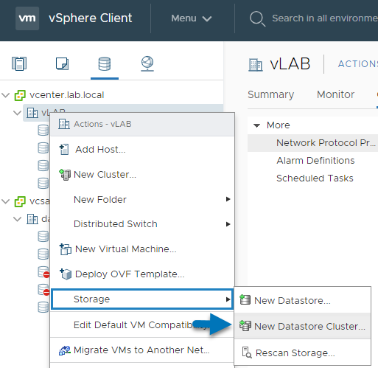This screenshot has height=368, width=378.
Task: Open the Hosts and Clusters view icon
Action: (x=19, y=63)
